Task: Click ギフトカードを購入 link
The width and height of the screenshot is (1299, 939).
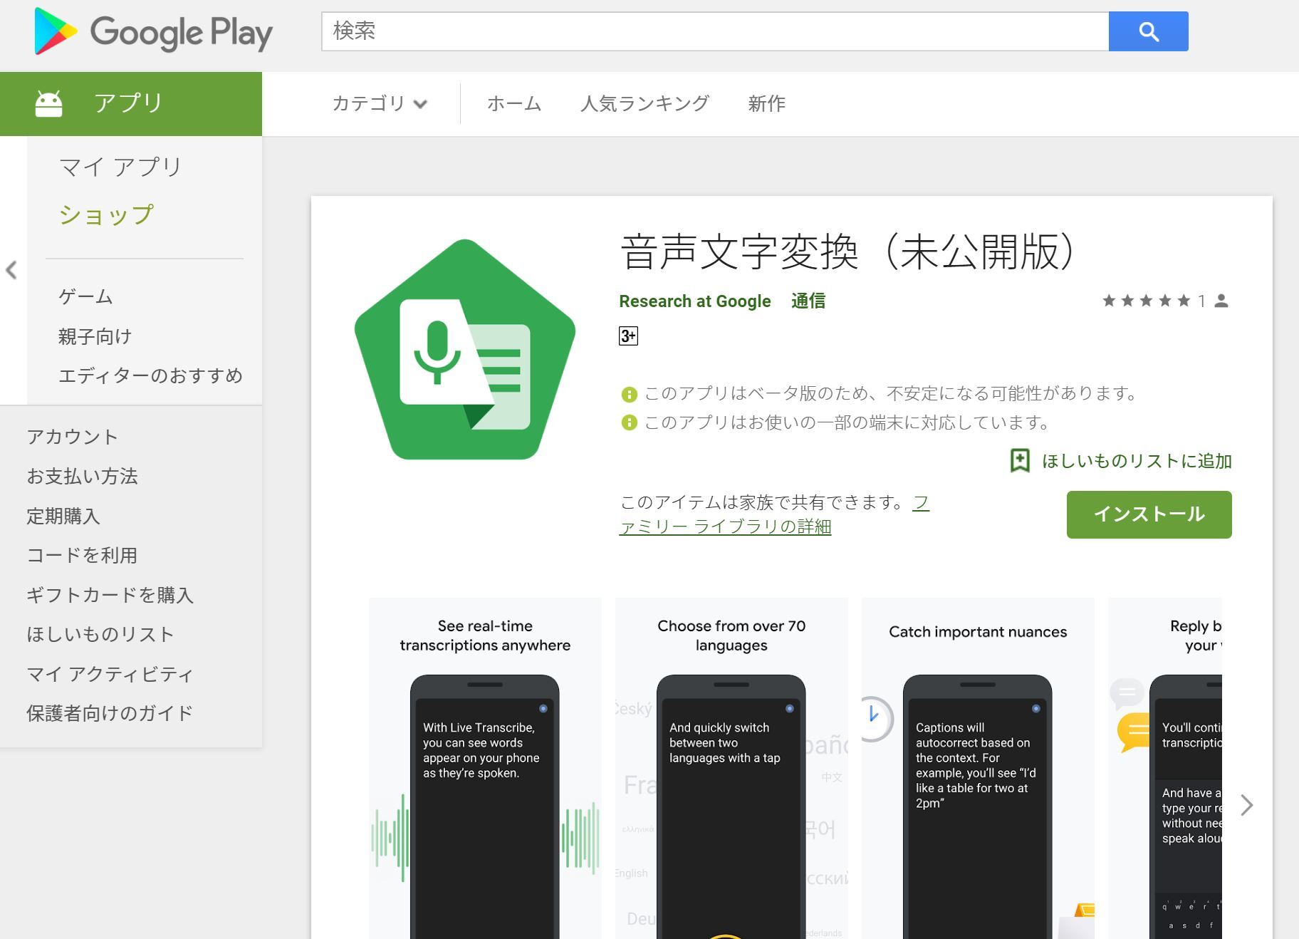Action: 110,595
